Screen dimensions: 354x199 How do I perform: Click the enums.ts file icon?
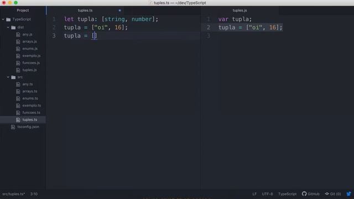(18, 98)
